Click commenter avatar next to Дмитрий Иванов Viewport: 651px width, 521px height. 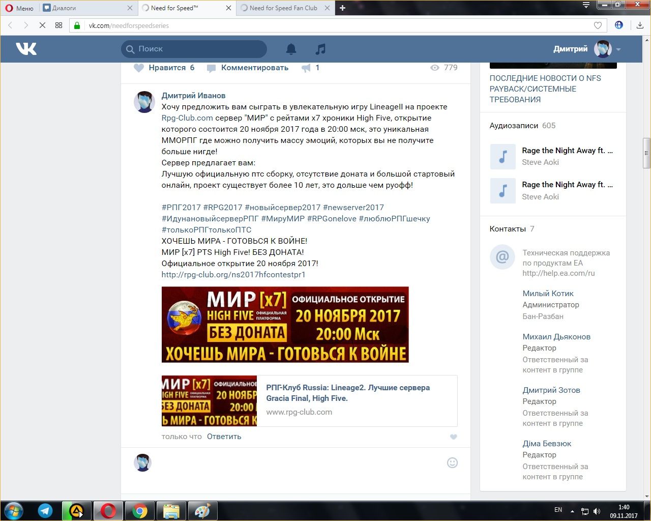coord(144,102)
